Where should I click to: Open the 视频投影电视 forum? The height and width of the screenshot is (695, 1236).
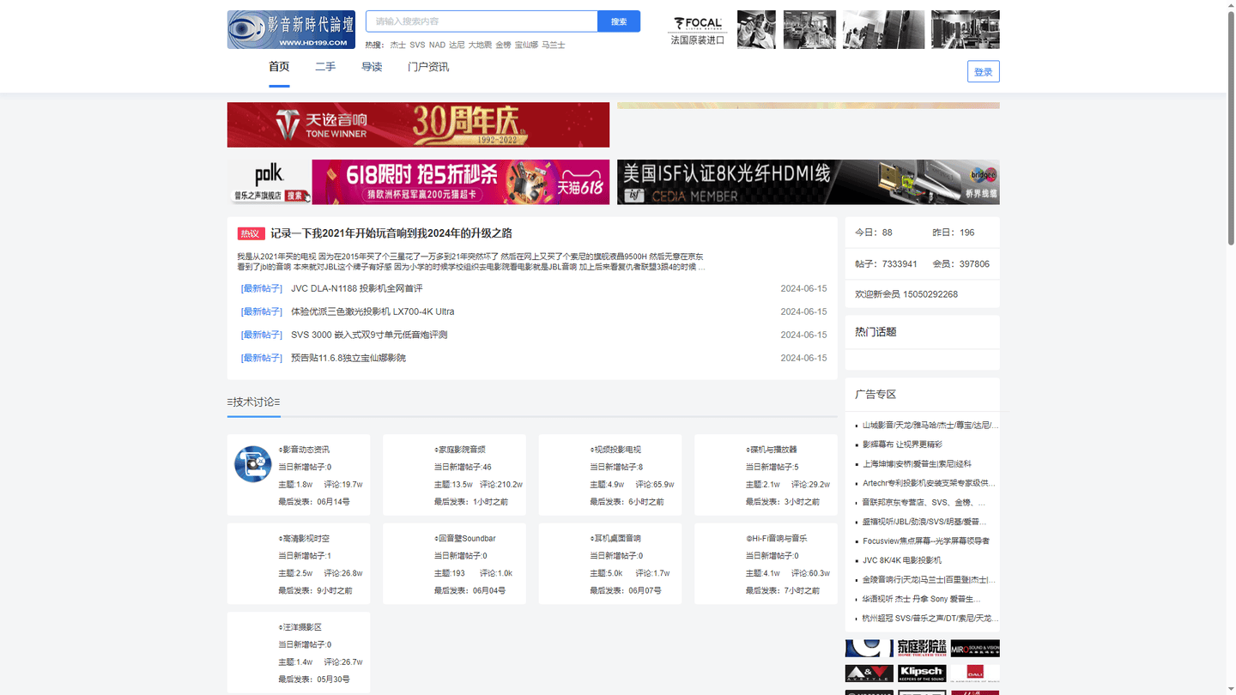[615, 450]
